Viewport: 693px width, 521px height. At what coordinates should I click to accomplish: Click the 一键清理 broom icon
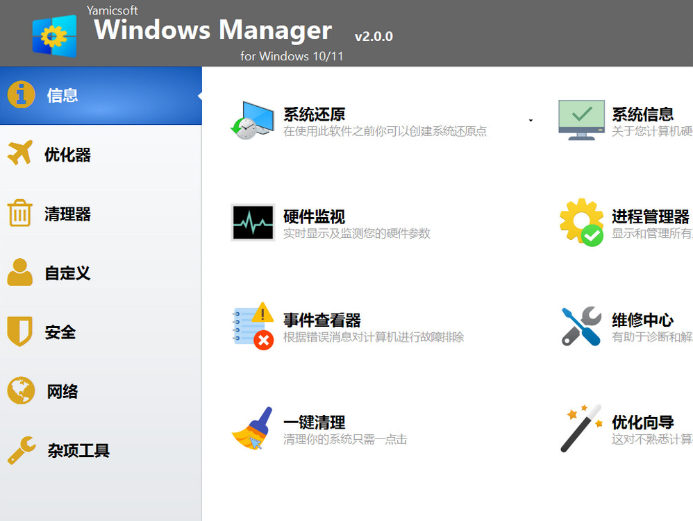pos(252,428)
